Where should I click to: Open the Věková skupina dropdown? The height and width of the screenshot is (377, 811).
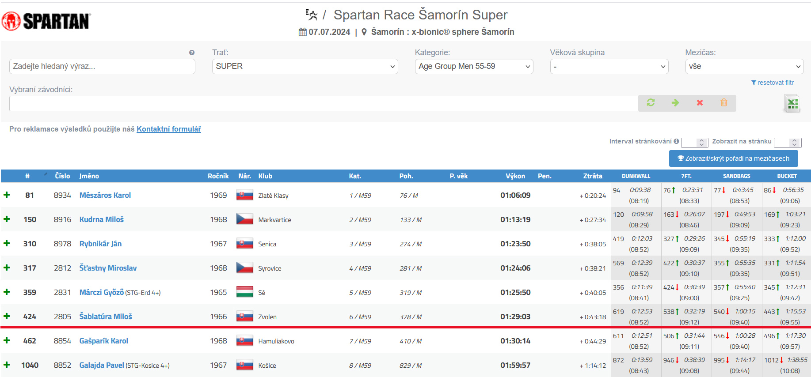pyautogui.click(x=609, y=66)
